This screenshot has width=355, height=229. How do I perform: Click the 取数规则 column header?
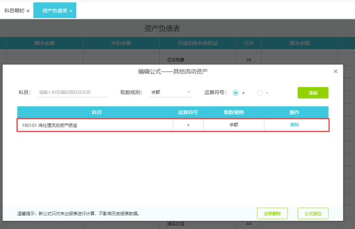coord(234,112)
